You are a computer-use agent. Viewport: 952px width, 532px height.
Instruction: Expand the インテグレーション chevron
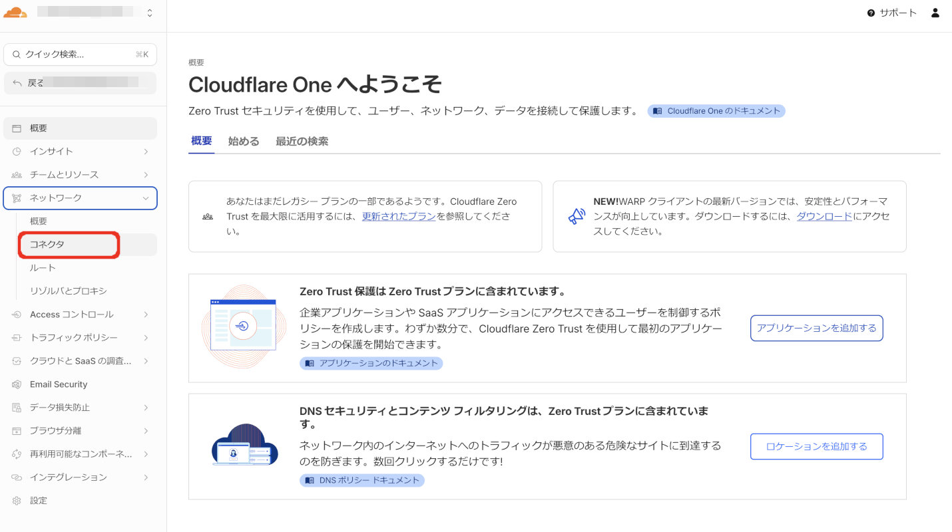(146, 477)
